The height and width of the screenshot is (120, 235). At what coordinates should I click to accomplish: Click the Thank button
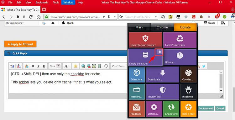(68, 23)
